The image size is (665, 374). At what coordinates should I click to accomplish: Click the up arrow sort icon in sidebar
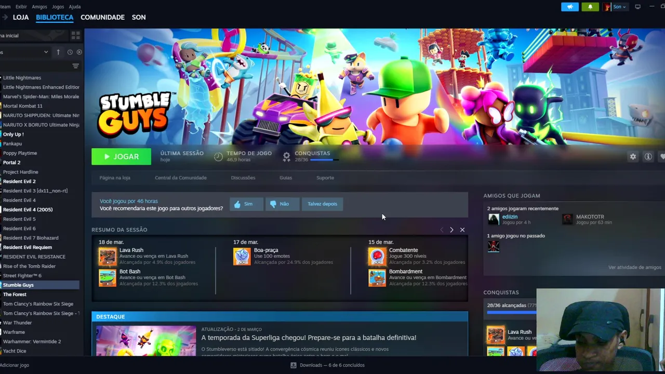click(x=58, y=52)
